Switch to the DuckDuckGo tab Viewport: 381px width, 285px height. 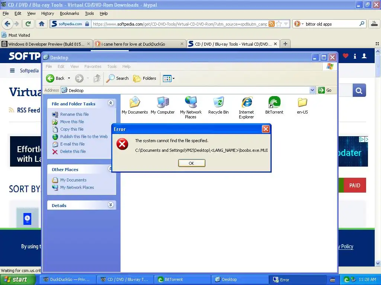coord(139,44)
